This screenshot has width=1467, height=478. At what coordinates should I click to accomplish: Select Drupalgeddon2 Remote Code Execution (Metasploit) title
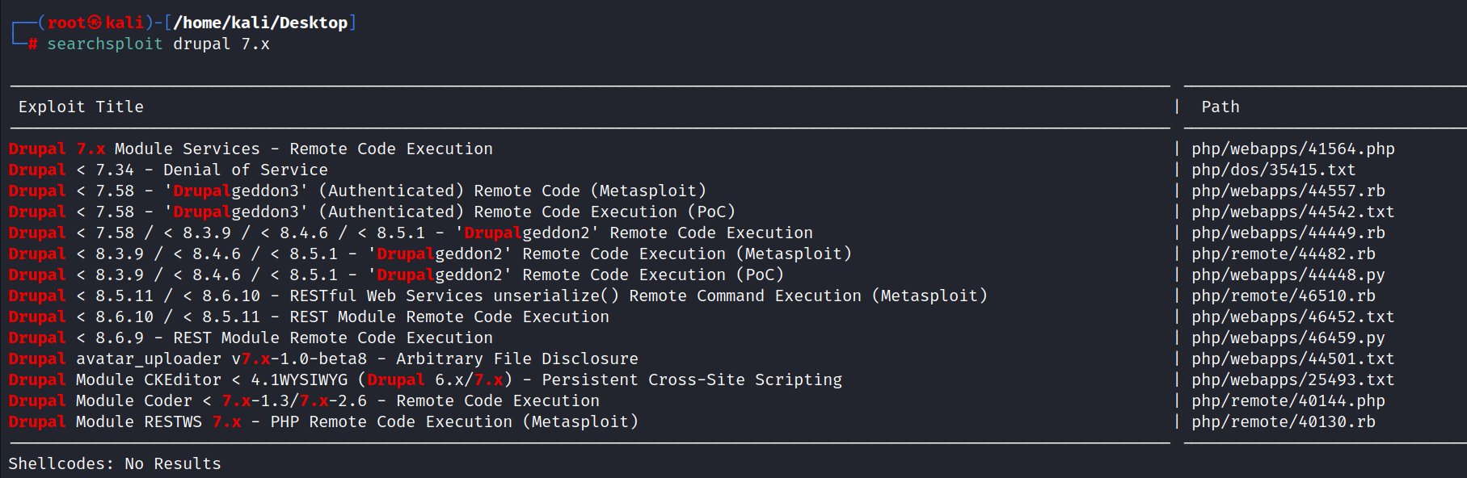pos(430,254)
